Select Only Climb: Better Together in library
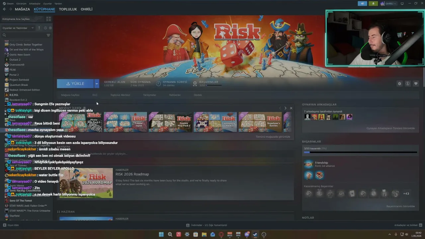The width and height of the screenshot is (425, 239). pos(26,44)
